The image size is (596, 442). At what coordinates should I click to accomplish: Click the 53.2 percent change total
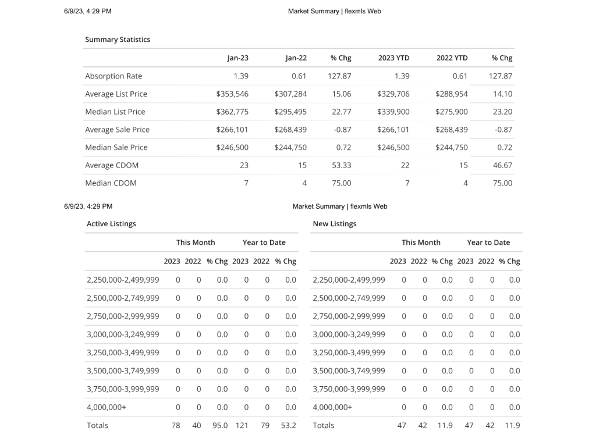click(x=288, y=426)
